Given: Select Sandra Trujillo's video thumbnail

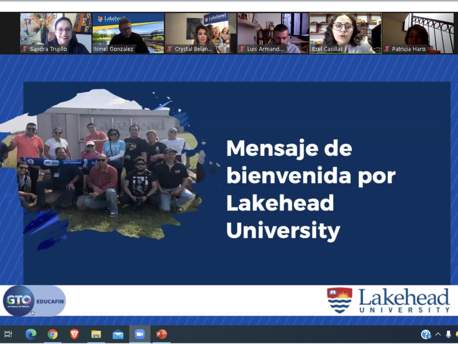Looking at the screenshot, I should pos(56,33).
